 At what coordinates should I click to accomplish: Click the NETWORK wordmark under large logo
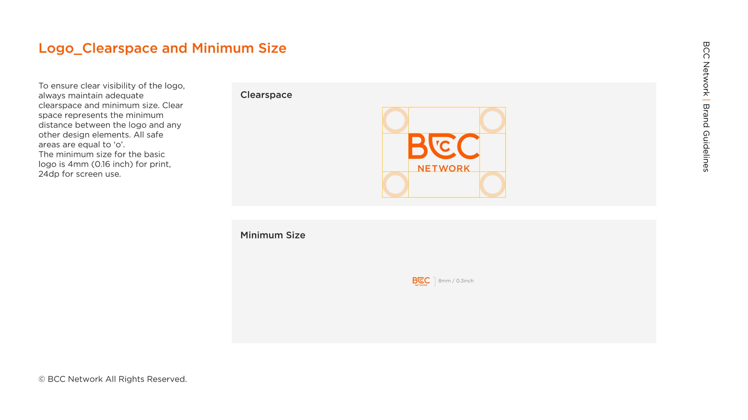click(x=444, y=168)
